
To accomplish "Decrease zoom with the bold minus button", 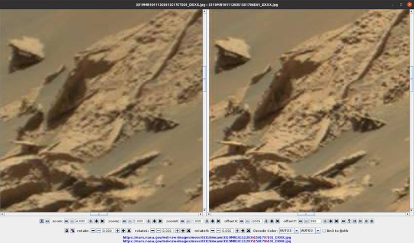I will pos(66,221).
